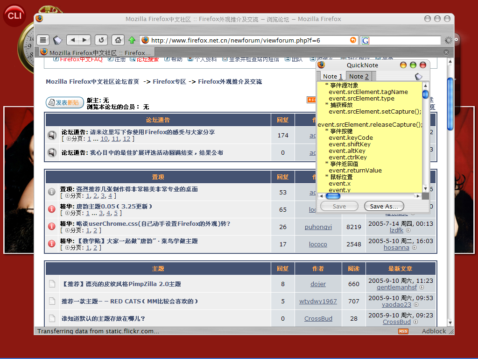The width and height of the screenshot is (478, 359).
Task: Open the userChrome.css topic link
Action: [x=153, y=224]
